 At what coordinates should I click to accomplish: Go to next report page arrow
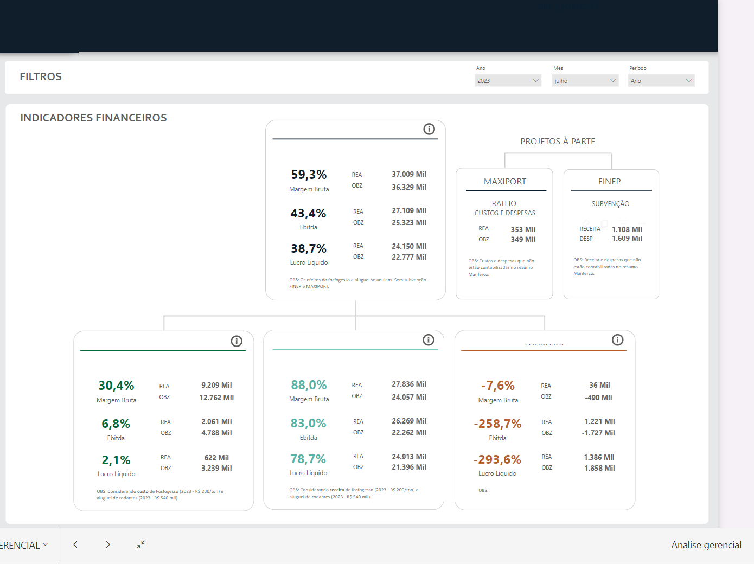coord(108,544)
